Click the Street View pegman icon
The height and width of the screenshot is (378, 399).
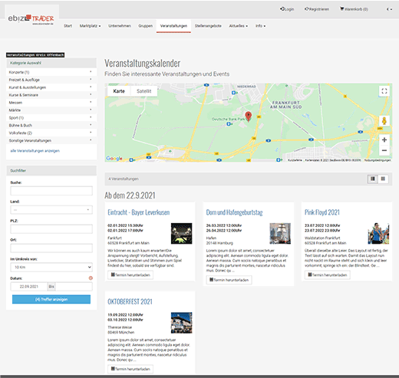point(384,120)
